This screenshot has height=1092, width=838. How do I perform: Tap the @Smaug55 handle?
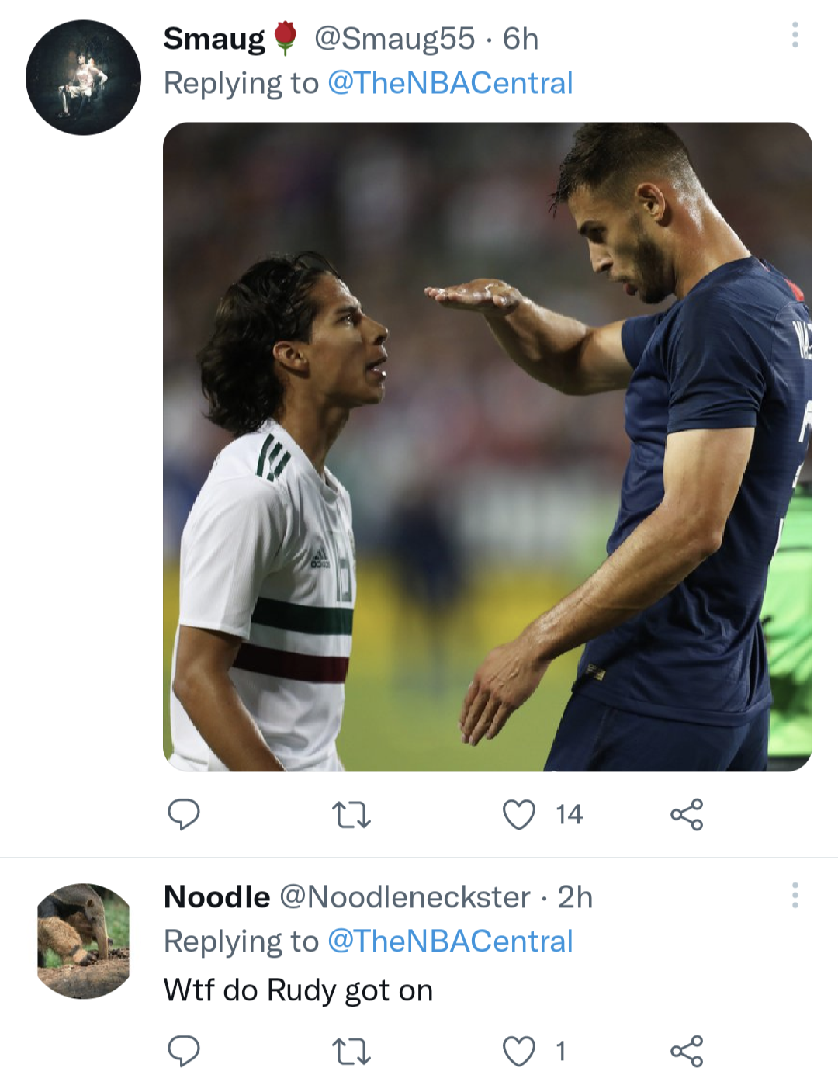tap(394, 39)
